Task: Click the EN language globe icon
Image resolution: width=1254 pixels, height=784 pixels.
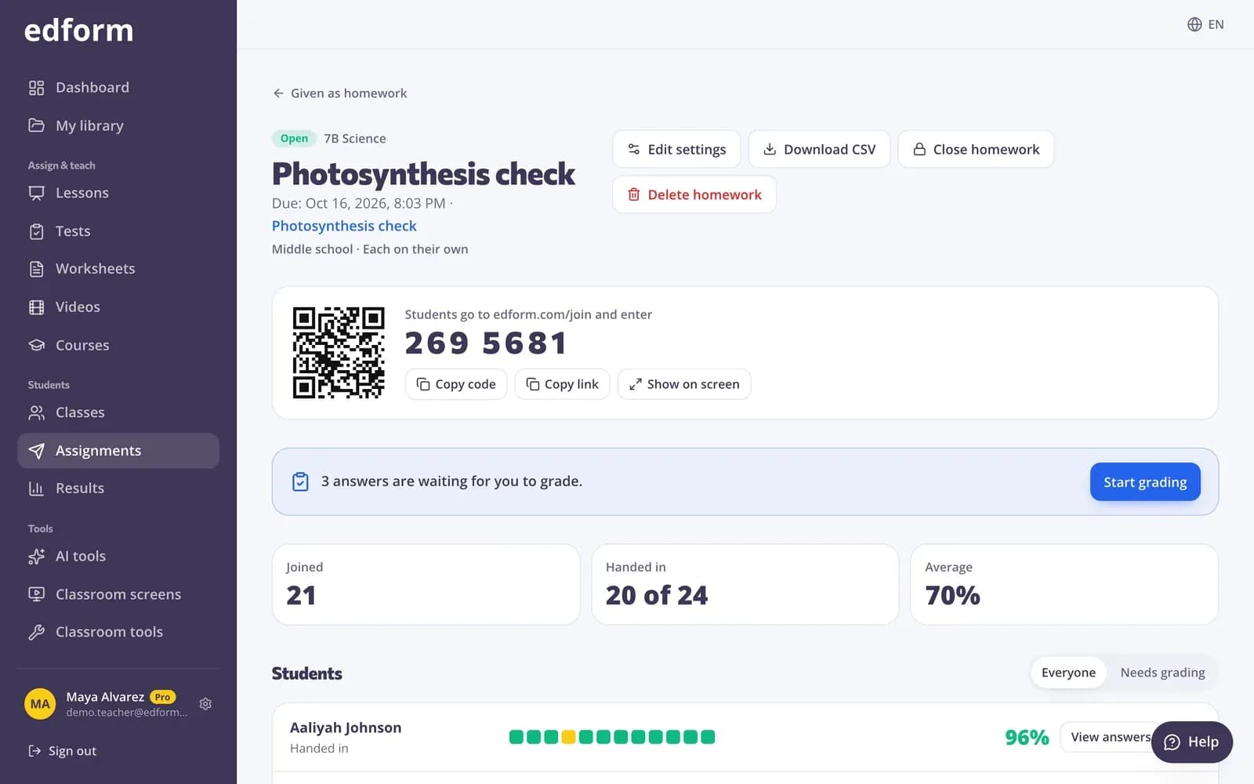Action: point(1194,24)
